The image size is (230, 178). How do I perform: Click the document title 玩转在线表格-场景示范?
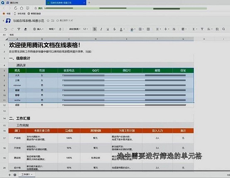coord(29,21)
